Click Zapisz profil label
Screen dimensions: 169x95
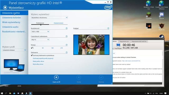point(56,82)
